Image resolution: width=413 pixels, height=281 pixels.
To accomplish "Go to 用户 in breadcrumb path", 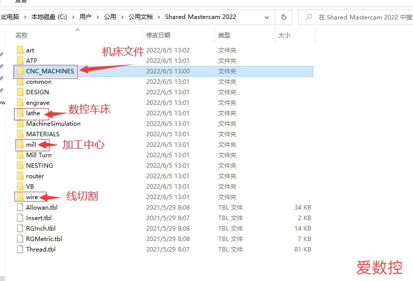I will pyautogui.click(x=85, y=17).
